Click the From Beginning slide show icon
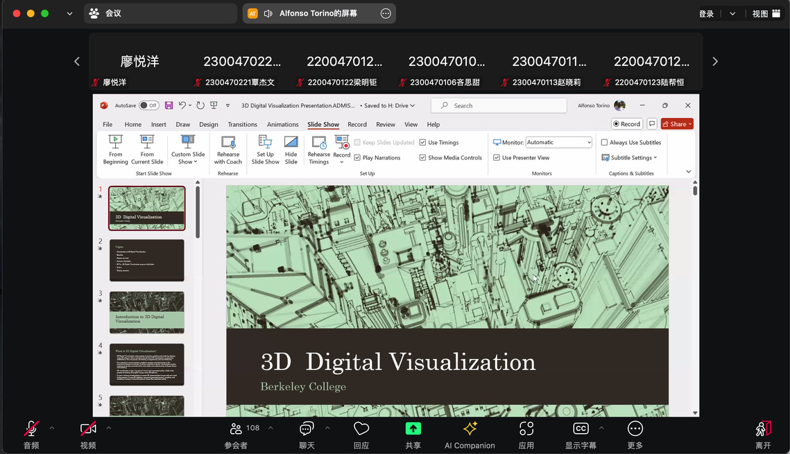Screen dimensions: 790x454 pos(115,142)
